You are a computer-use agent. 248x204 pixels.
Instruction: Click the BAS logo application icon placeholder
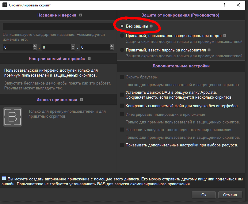pyautogui.click(x=12, y=117)
